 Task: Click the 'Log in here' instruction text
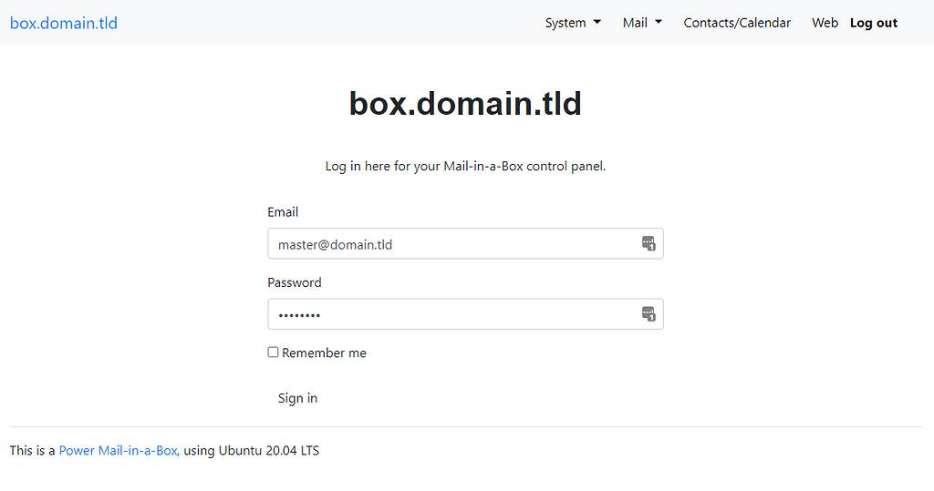465,167
